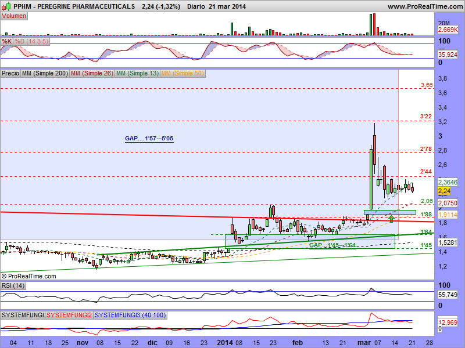This screenshot has height=348, width=465.
Task: Select the SYSTEMFUNGI3 (40 100) indicator label
Action: [130, 315]
